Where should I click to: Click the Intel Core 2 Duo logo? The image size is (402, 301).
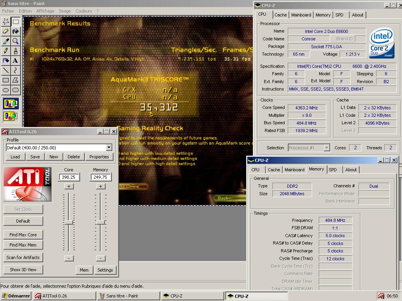tap(382, 43)
